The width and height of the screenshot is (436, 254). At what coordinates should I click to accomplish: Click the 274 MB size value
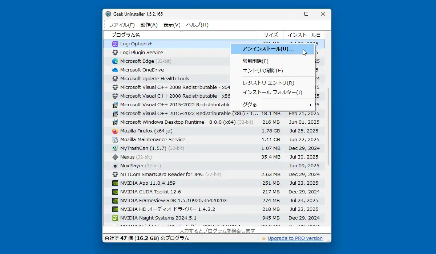pyautogui.click(x=271, y=201)
